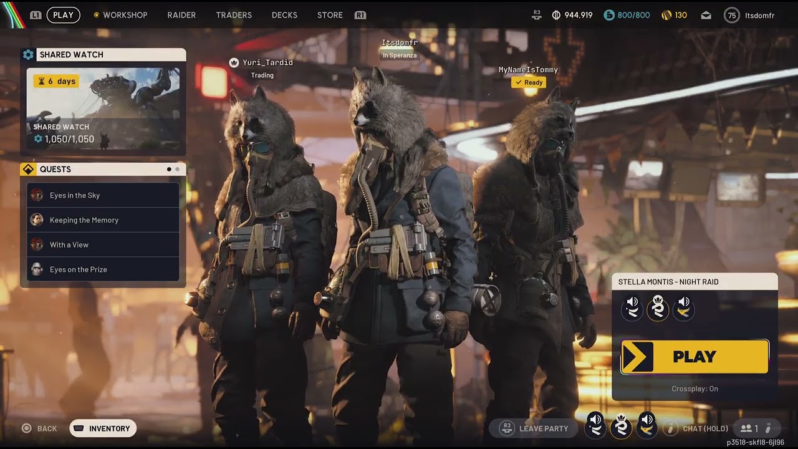Click the portrait icon for Eyes in the Sky
Screen dimensions: 798x449
point(37,195)
